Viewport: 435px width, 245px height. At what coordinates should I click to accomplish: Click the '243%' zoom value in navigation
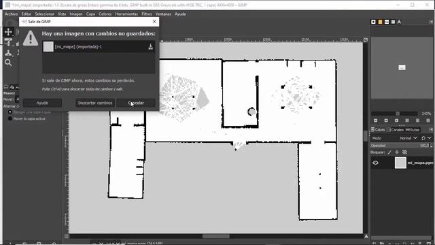click(x=426, y=114)
